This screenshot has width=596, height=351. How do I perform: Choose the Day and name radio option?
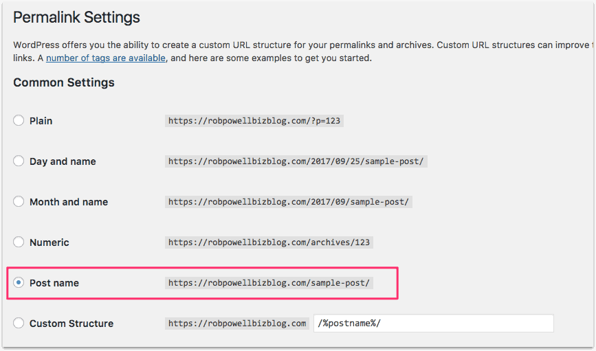click(19, 161)
